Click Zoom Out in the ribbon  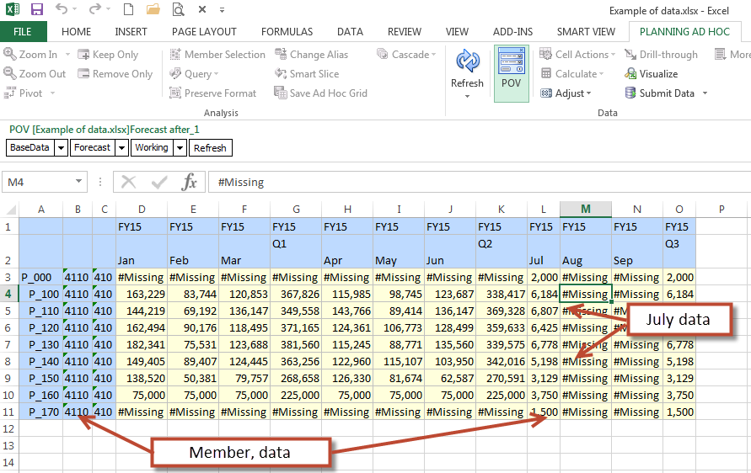click(x=35, y=74)
